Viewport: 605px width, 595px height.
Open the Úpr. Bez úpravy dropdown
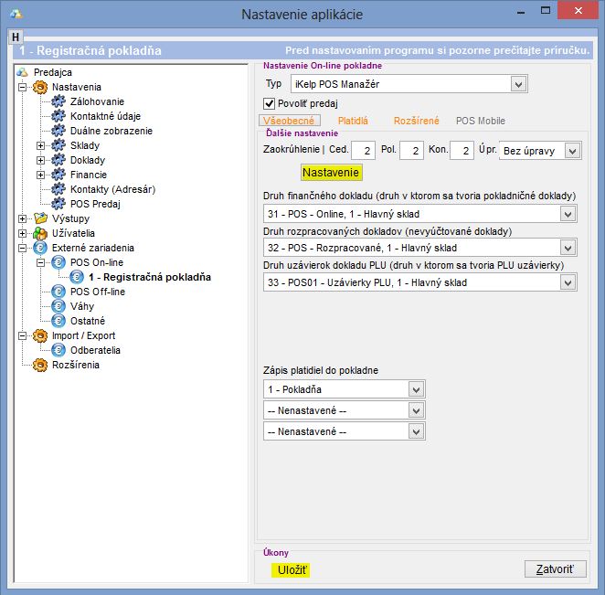[572, 150]
